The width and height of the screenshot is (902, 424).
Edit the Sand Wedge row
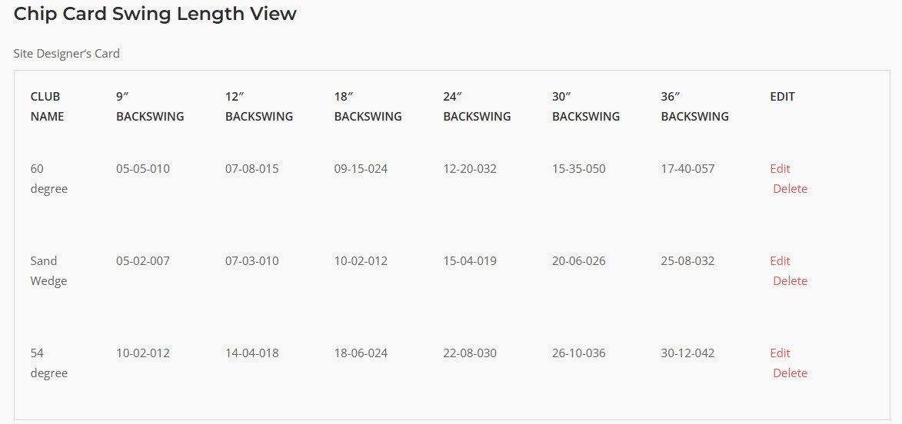(780, 260)
